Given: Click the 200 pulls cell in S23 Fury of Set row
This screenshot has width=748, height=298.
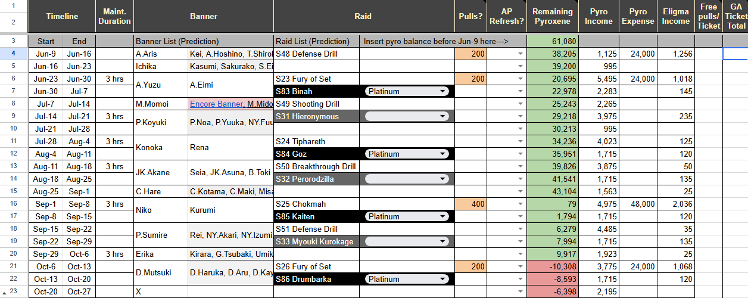Looking at the screenshot, I should coord(470,79).
